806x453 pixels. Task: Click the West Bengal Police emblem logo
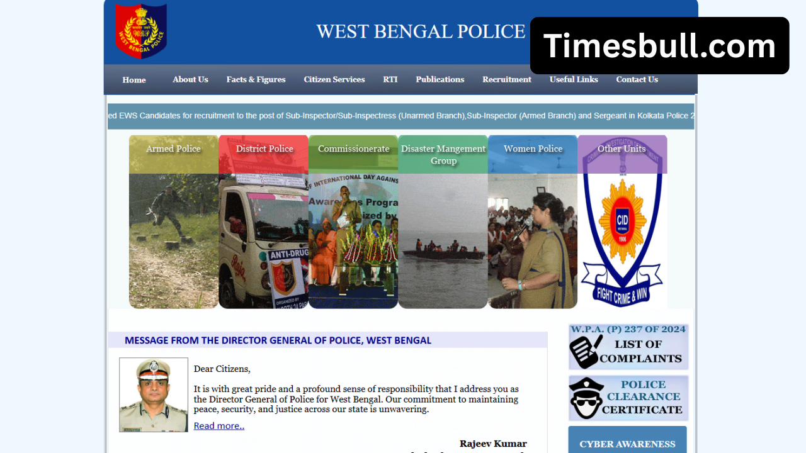click(x=141, y=31)
